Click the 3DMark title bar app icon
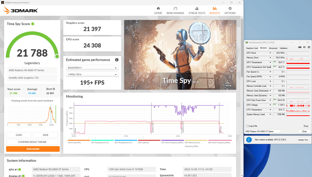The height and width of the screenshot is (177, 312). 3,3
